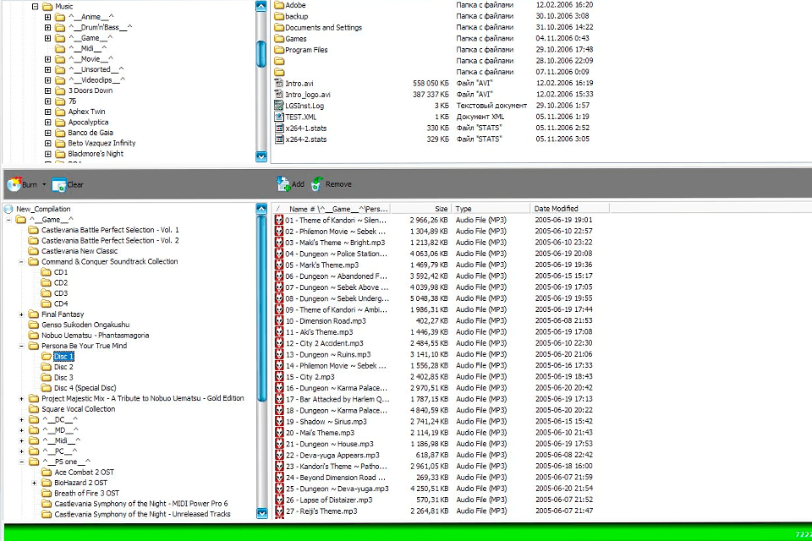
Task: Click the Intro.avi file icon
Action: (x=278, y=84)
